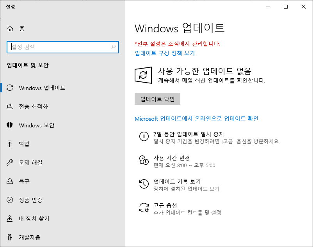This screenshot has height=247, width=313.
Task: Click the 백업 up-arrow icon
Action: [10, 144]
